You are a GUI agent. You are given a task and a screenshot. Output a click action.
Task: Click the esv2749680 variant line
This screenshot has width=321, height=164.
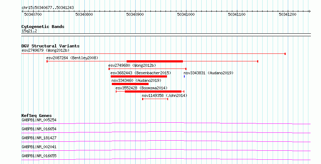[x=148, y=69]
